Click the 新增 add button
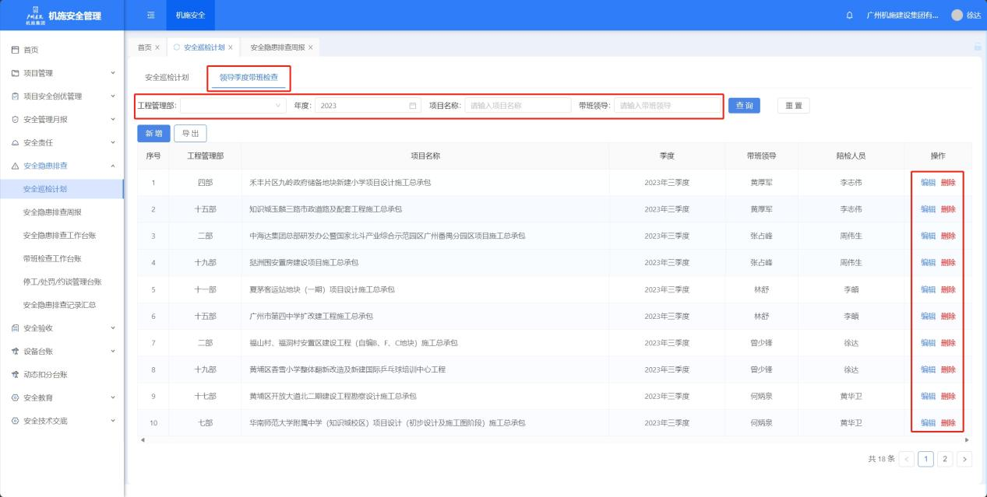987x497 pixels. coord(153,134)
